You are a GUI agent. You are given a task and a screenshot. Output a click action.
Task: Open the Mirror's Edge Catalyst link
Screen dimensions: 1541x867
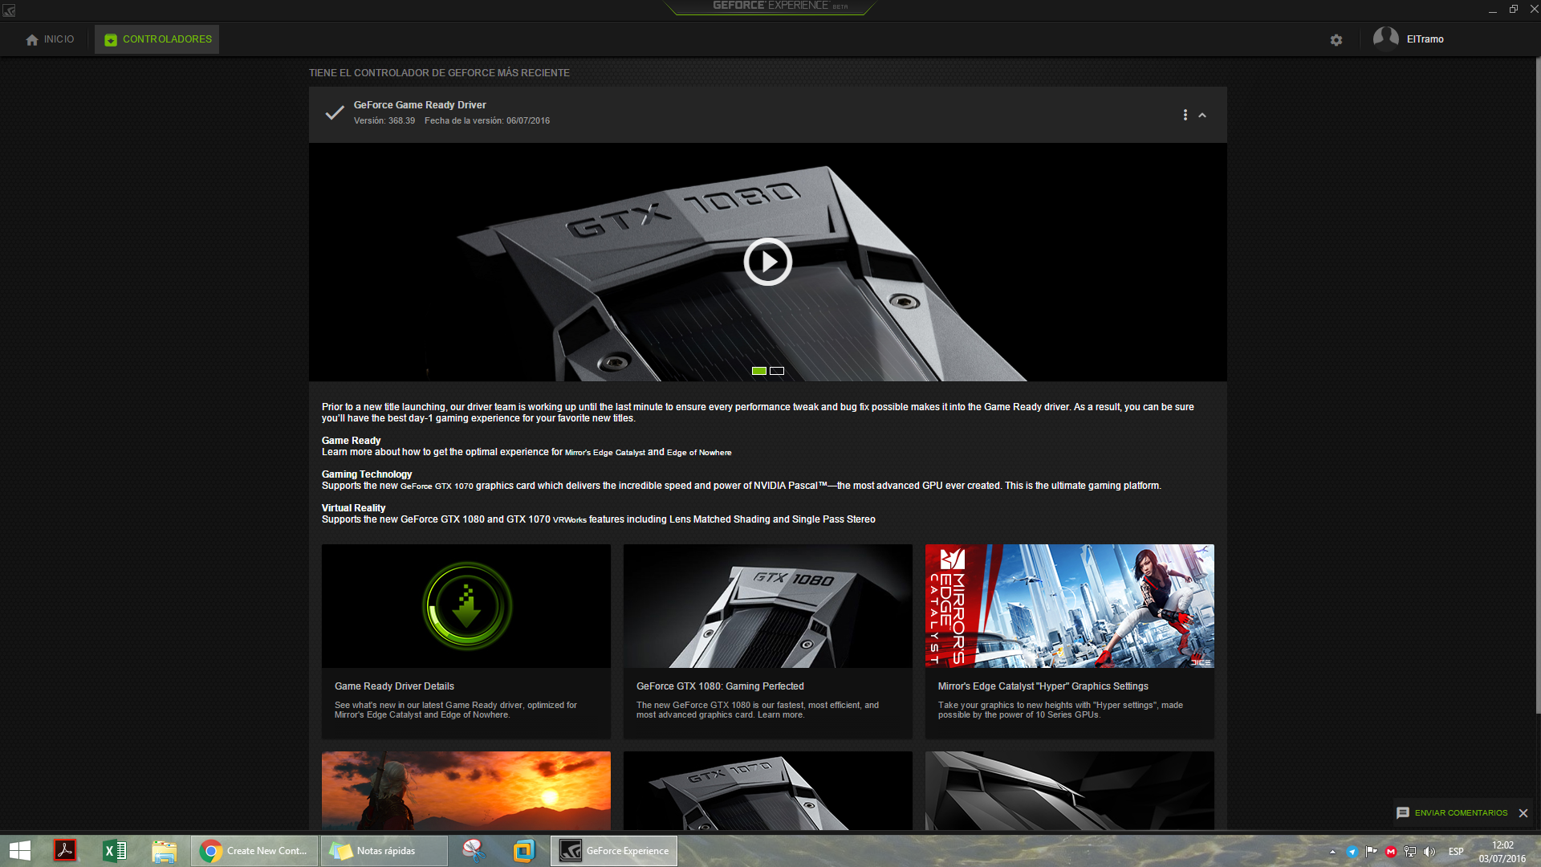tap(604, 453)
